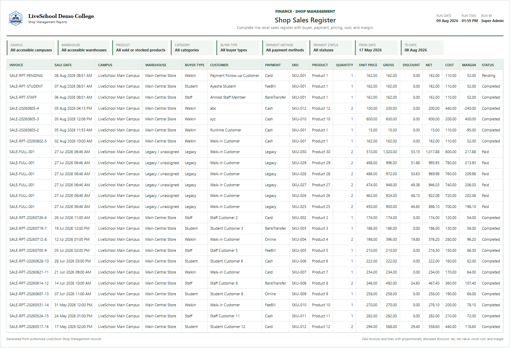The height and width of the screenshot is (348, 510).
Task: Click customer 'Staff Customer 8'
Action: coord(224,283)
